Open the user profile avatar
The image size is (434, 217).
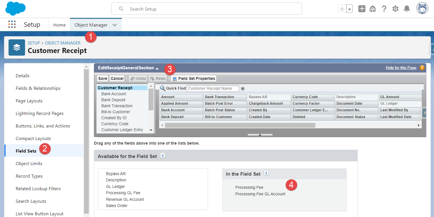(422, 9)
